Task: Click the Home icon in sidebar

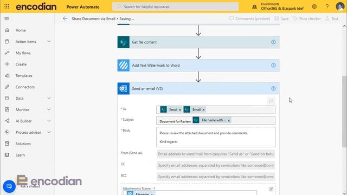Action: coord(7,30)
